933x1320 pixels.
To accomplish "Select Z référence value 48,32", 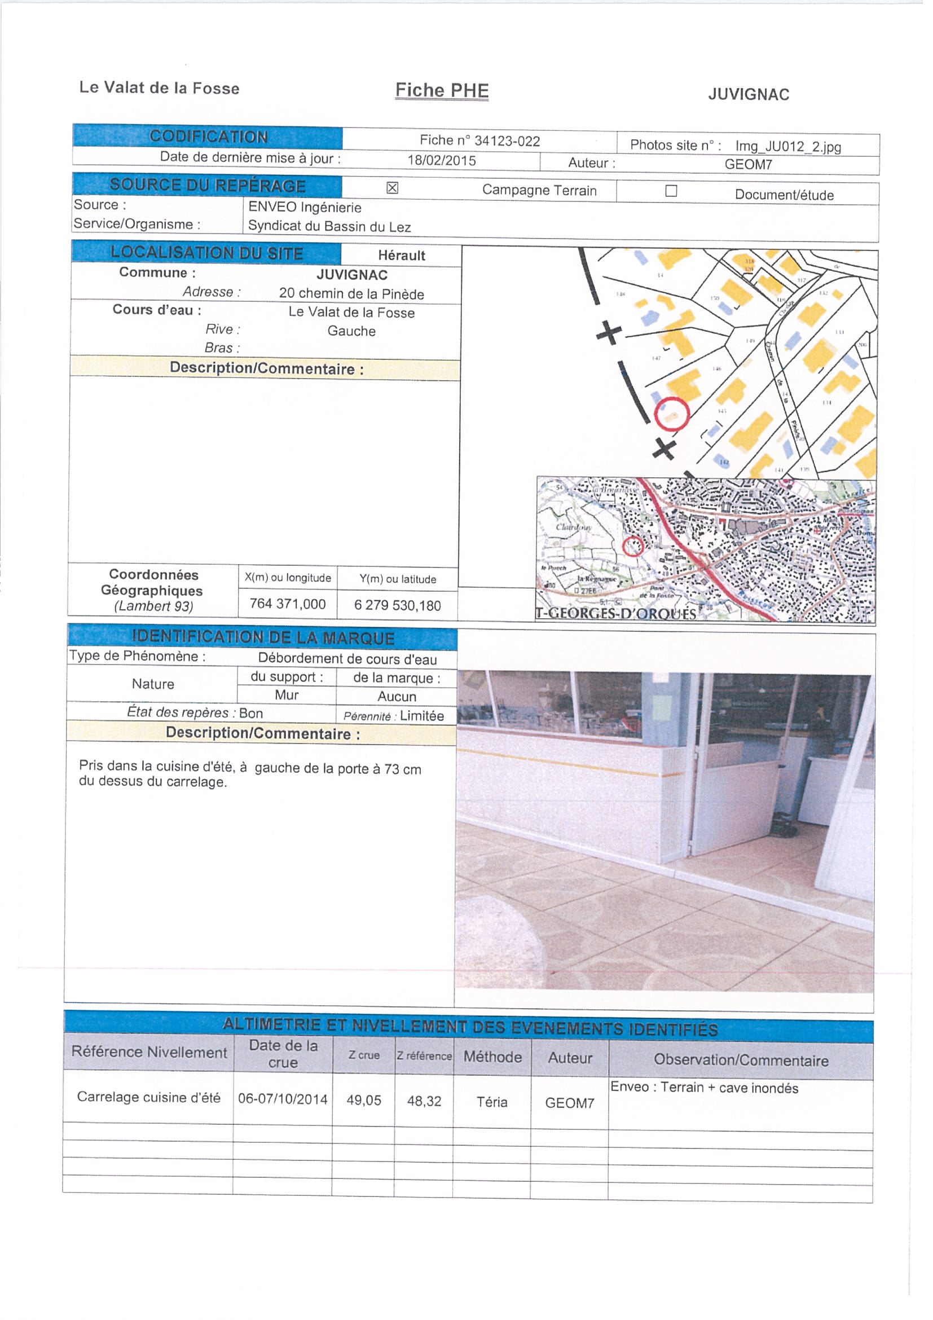I will click(424, 1101).
